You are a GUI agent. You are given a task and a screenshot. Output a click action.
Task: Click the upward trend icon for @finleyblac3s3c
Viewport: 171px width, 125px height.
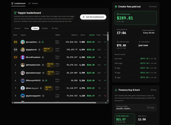coord(105,65)
